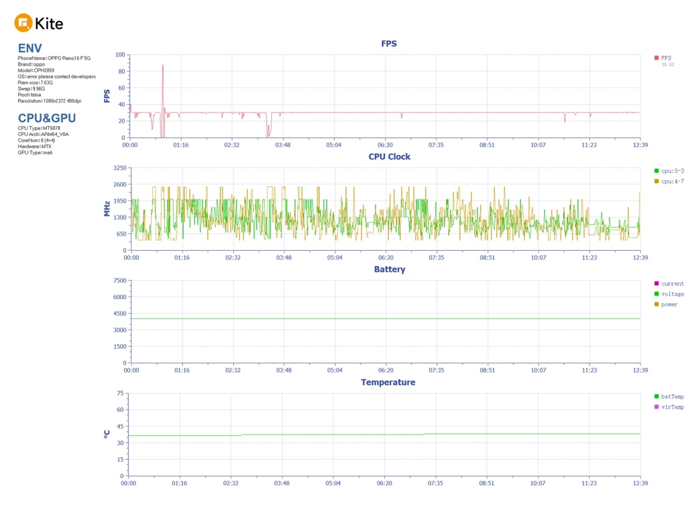The width and height of the screenshot is (700, 519).
Task: Toggle the virTemp legend entry
Action: point(669,407)
